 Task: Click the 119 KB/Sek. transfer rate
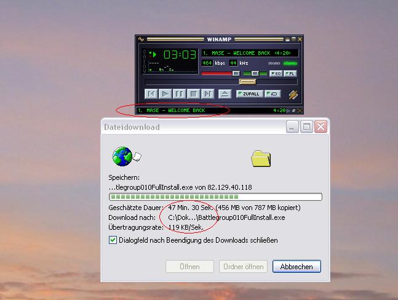[x=186, y=227]
